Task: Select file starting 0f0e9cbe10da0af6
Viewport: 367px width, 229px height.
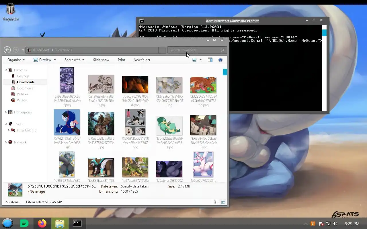Action: (x=101, y=131)
